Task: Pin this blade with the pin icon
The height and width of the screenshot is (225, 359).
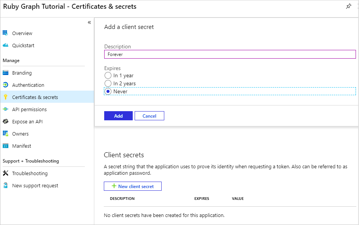Action: 348,6
